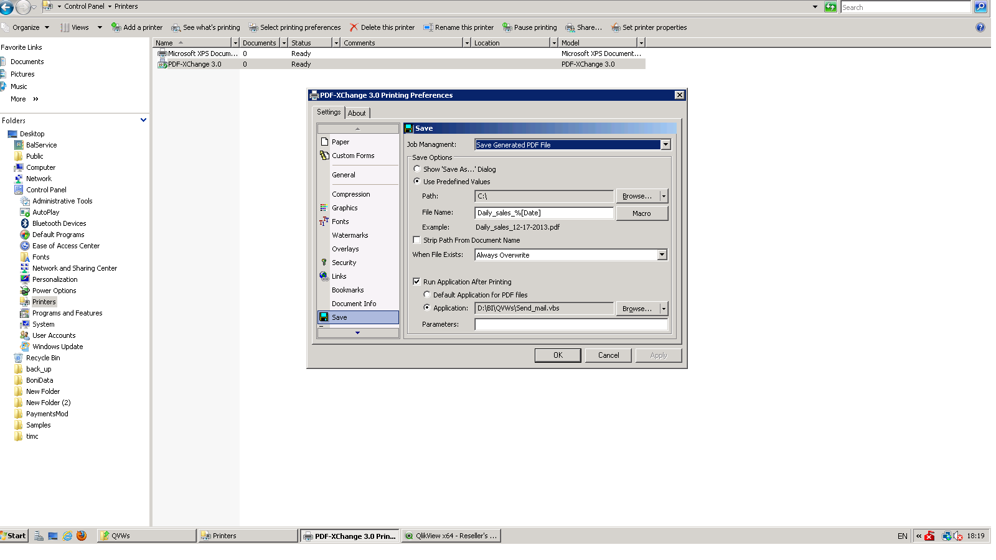
Task: Select Programs and Features in folder tree
Action: pyautogui.click(x=67, y=313)
